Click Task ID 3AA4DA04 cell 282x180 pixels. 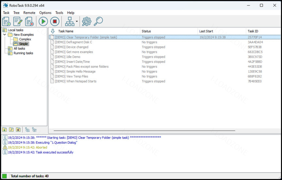255,42
